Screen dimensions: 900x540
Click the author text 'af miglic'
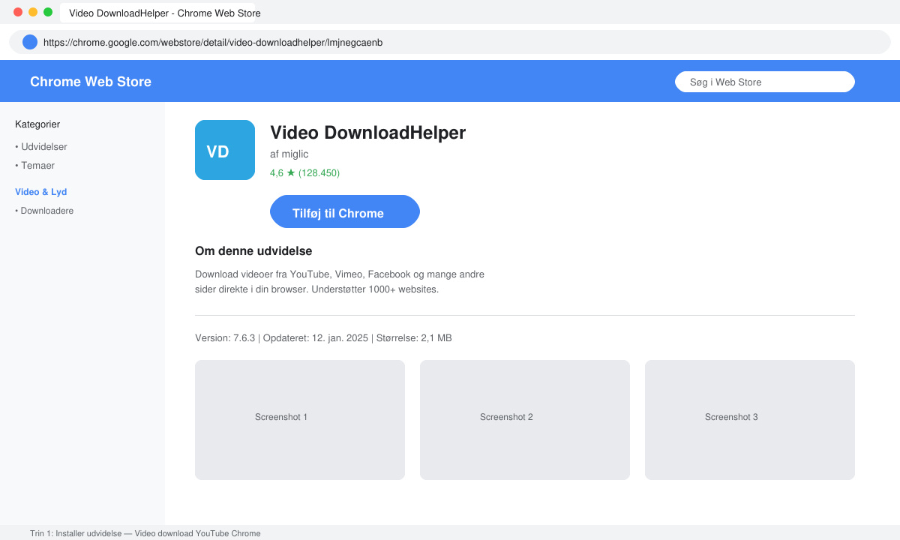tap(289, 154)
